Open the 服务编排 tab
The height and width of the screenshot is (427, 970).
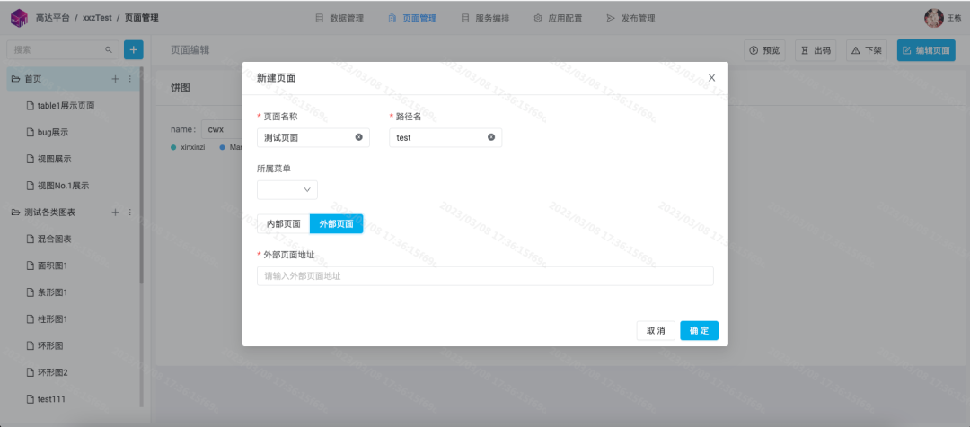coord(485,19)
